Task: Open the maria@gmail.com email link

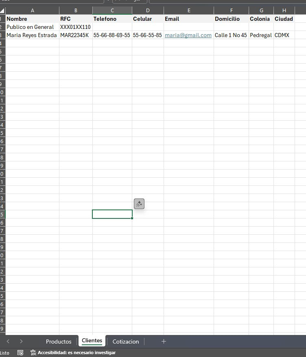Action: [x=188, y=35]
